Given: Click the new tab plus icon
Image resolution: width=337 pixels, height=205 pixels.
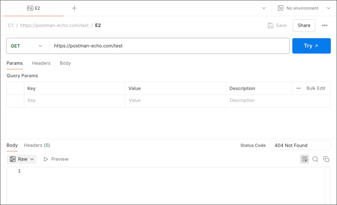Looking at the screenshot, I should pyautogui.click(x=74, y=8).
